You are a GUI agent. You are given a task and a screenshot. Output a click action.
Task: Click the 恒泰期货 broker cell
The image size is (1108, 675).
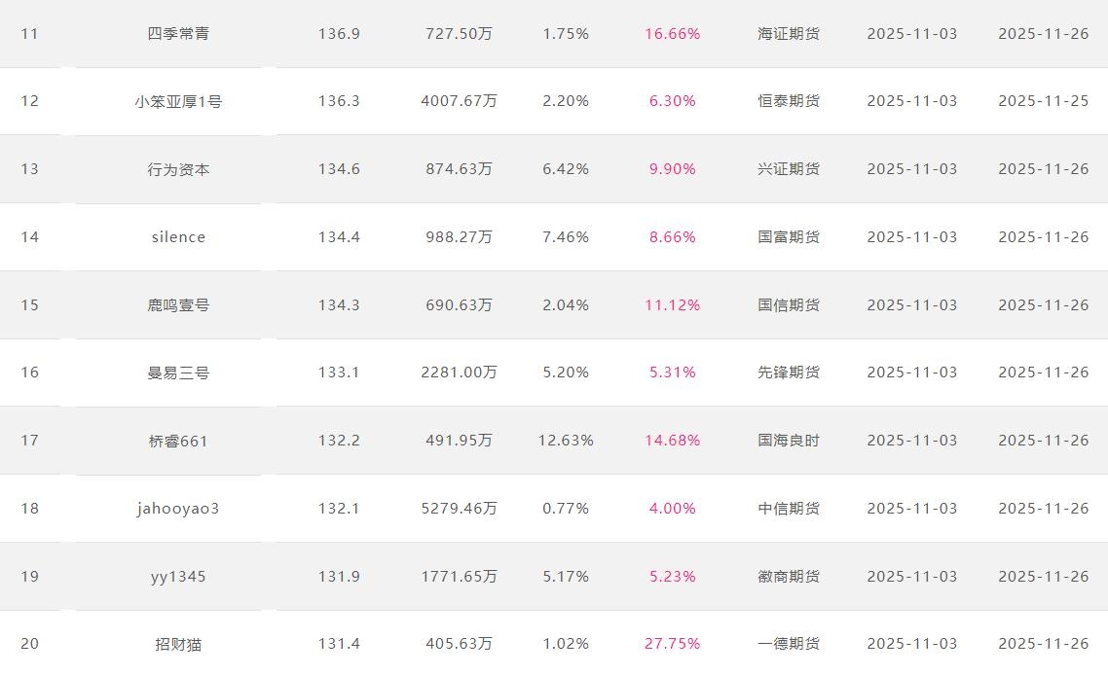click(x=789, y=101)
